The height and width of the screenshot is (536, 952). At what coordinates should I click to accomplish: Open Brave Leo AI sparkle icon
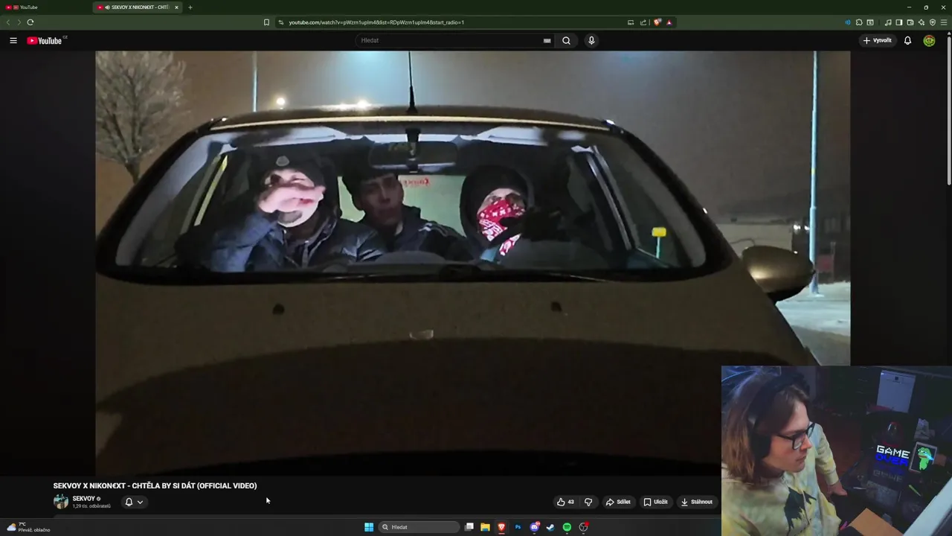(922, 22)
